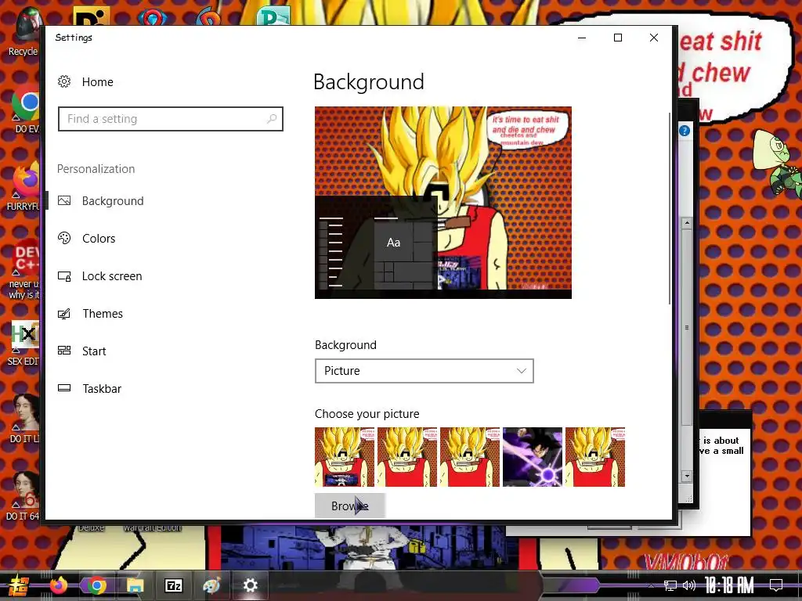This screenshot has width=802, height=601.
Task: Select the Taskbar icon in sidebar
Action: pyautogui.click(x=64, y=388)
